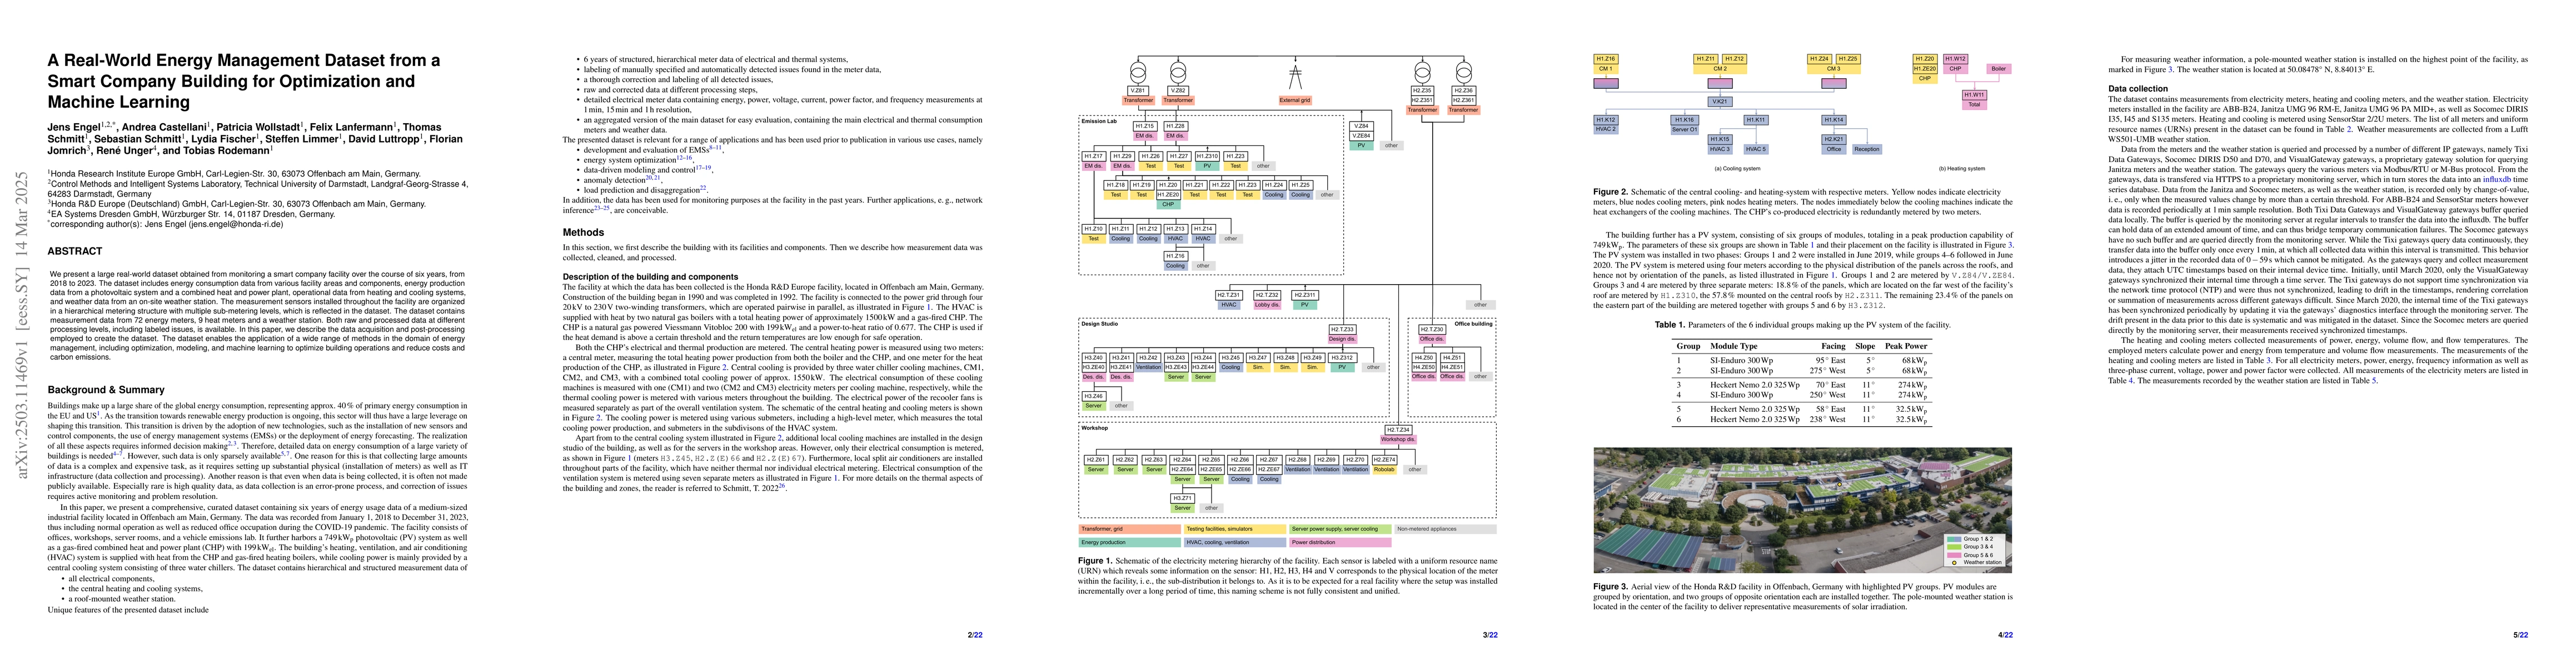Viewport: 2576px width, 666px height.
Task: Click the Data collection heading
Action: click(x=2138, y=89)
